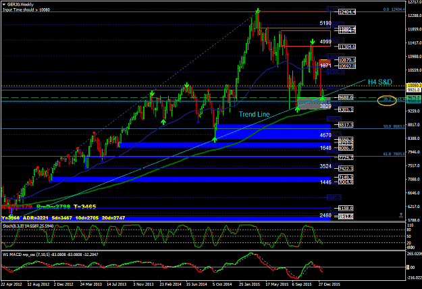This screenshot has height=289, width=422.
Task: Click the red RmUp:179 readout
Action: (x=17, y=207)
